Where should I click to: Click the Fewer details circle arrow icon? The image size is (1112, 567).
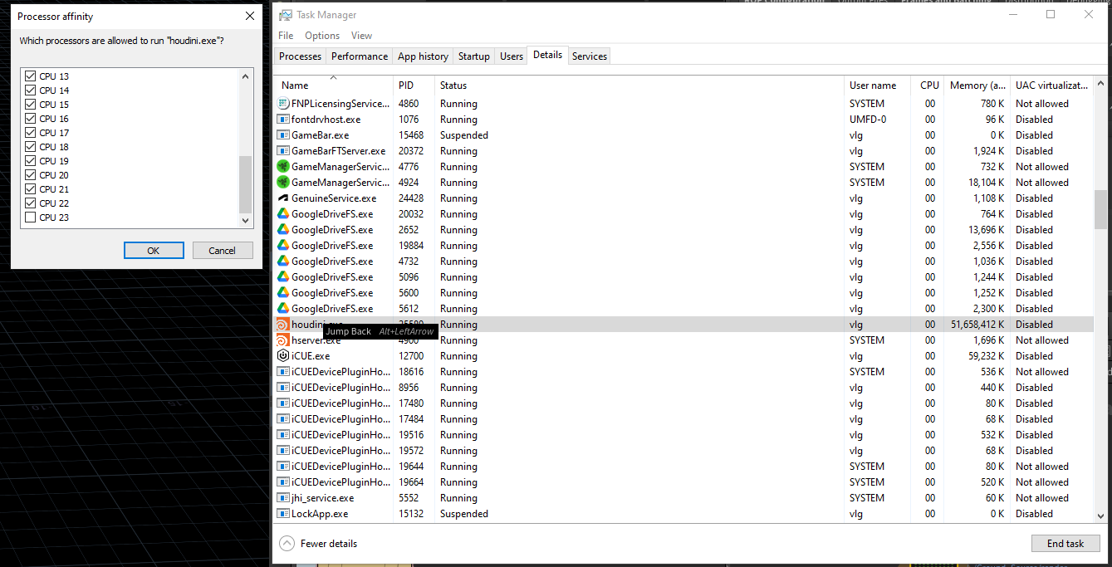(287, 544)
